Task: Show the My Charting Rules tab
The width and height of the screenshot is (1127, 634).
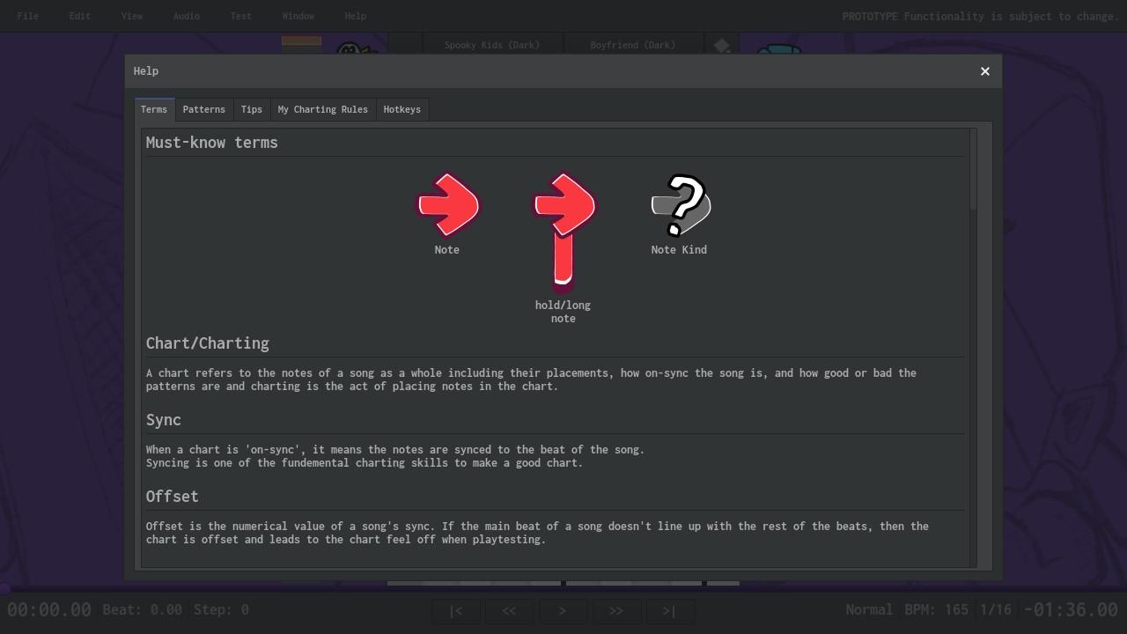Action: pyautogui.click(x=323, y=109)
